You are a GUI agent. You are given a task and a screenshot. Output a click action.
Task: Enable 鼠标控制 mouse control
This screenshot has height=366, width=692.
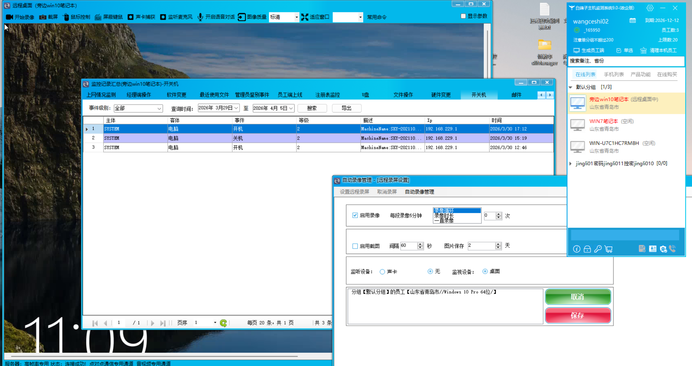coord(66,17)
